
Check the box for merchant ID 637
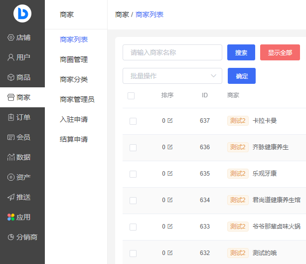pos(133,121)
